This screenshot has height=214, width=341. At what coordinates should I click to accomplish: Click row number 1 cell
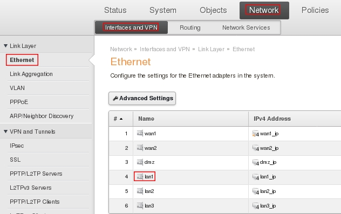coord(121,134)
